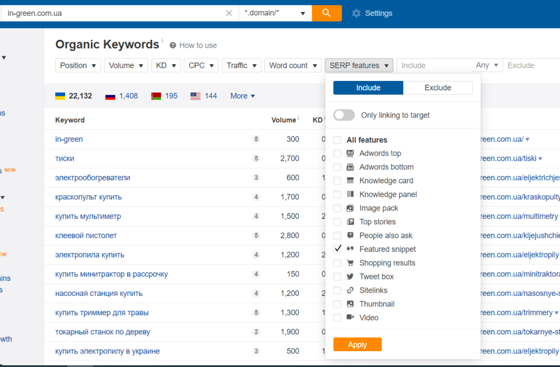Select the Ukraine flag country icon
The image size is (560, 367).
coord(60,96)
